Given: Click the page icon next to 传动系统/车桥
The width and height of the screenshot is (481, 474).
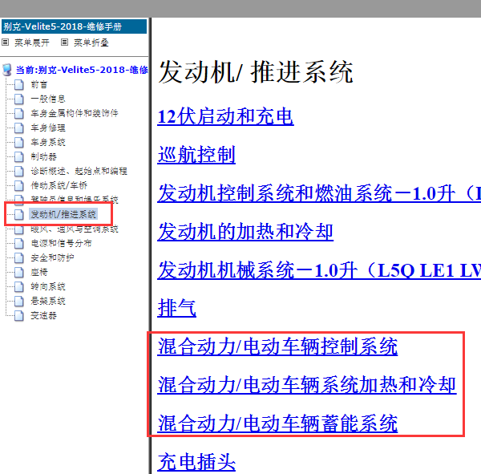Looking at the screenshot, I should (19, 185).
